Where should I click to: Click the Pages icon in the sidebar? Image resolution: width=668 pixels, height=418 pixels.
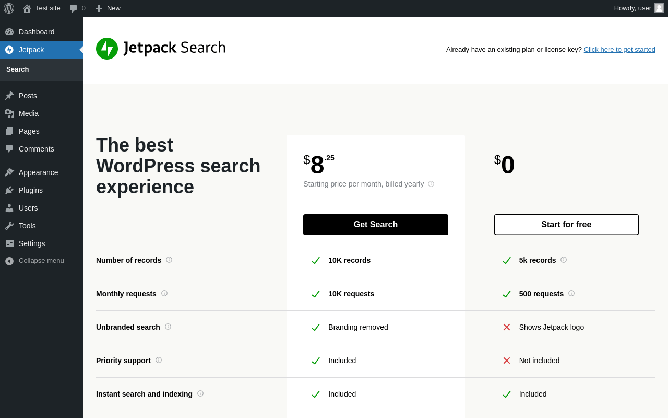click(x=9, y=131)
